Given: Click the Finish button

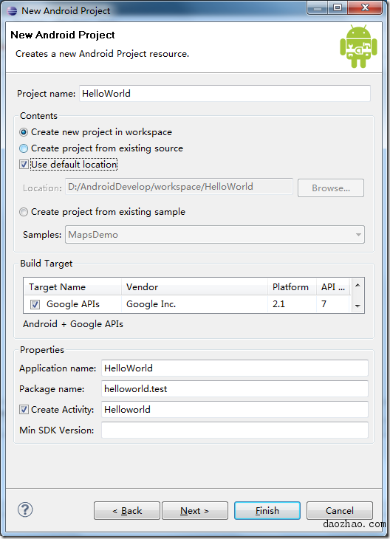Looking at the screenshot, I should pos(267,510).
